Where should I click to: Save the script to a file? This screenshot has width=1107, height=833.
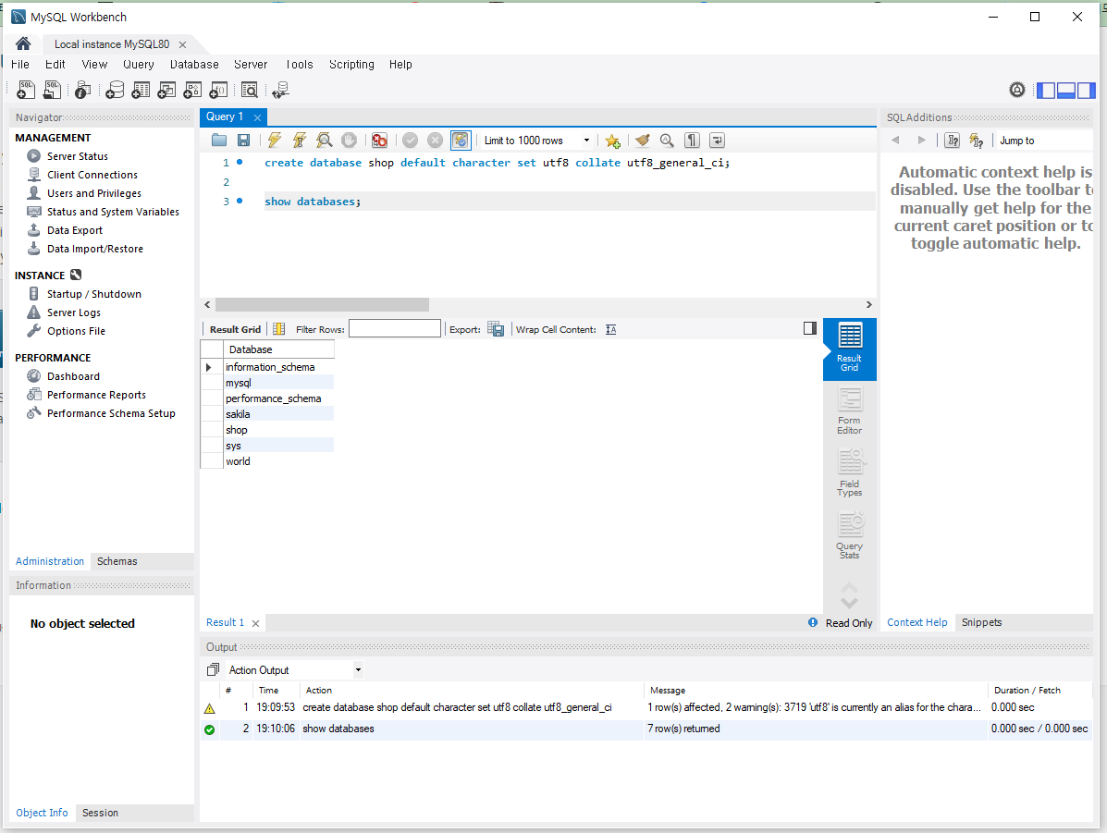click(243, 141)
